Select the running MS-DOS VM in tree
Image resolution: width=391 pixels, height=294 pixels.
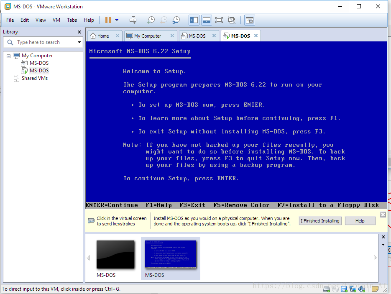[x=39, y=71]
